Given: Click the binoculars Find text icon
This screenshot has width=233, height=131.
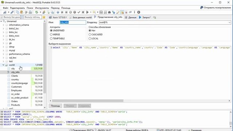Looking at the screenshot, I should (x=109, y=12).
